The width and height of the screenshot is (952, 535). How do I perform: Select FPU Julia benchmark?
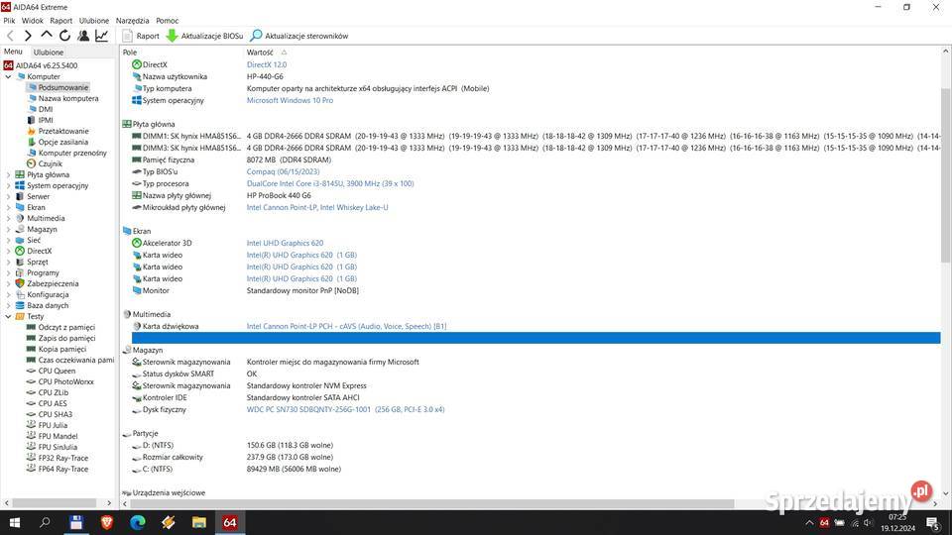(53, 426)
